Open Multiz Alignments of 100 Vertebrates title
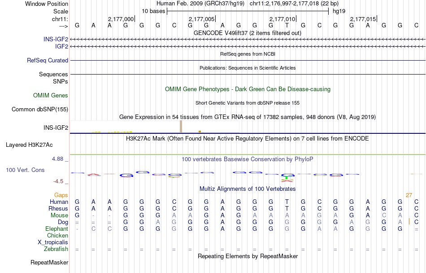This screenshot has height=273, width=426. click(x=248, y=189)
